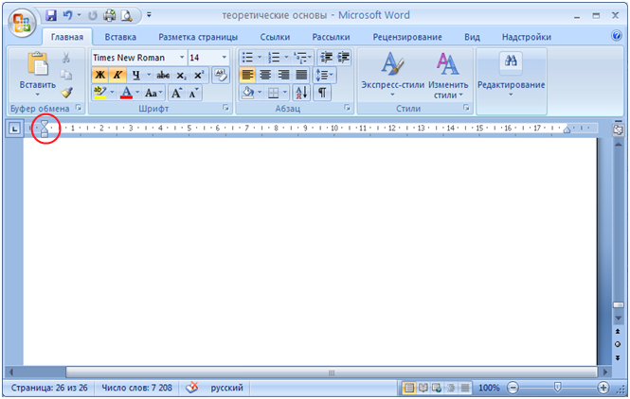Screen dimensions: 630x399
Task: Toggle superscript formatting
Action: tap(199, 75)
